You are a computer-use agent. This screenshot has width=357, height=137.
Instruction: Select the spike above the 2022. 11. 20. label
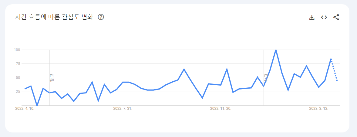click(x=227, y=69)
